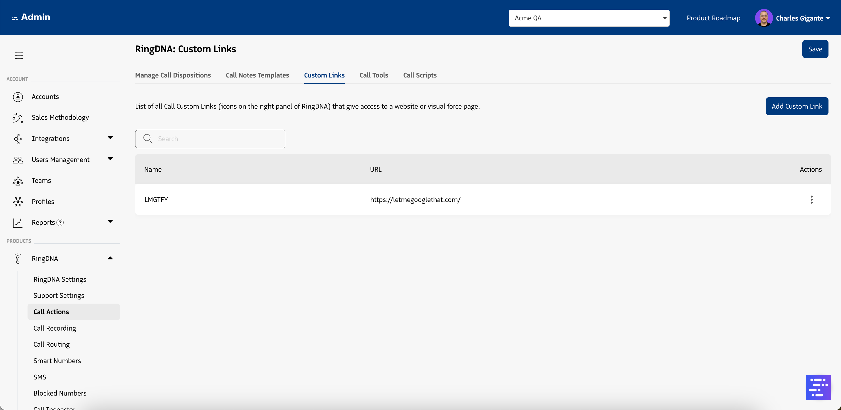The image size is (841, 410).
Task: Open the Product Roadmap link
Action: [713, 18]
